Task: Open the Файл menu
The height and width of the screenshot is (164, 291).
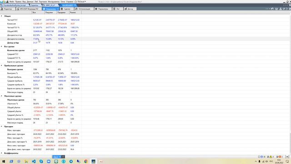Action: [11, 2]
